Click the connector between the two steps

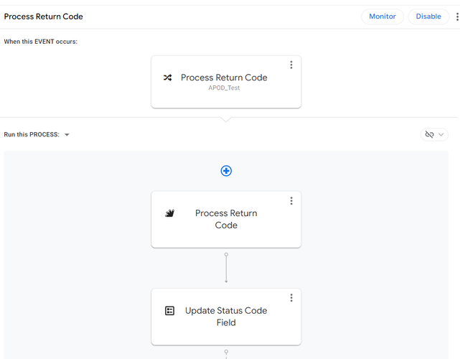[226, 268]
